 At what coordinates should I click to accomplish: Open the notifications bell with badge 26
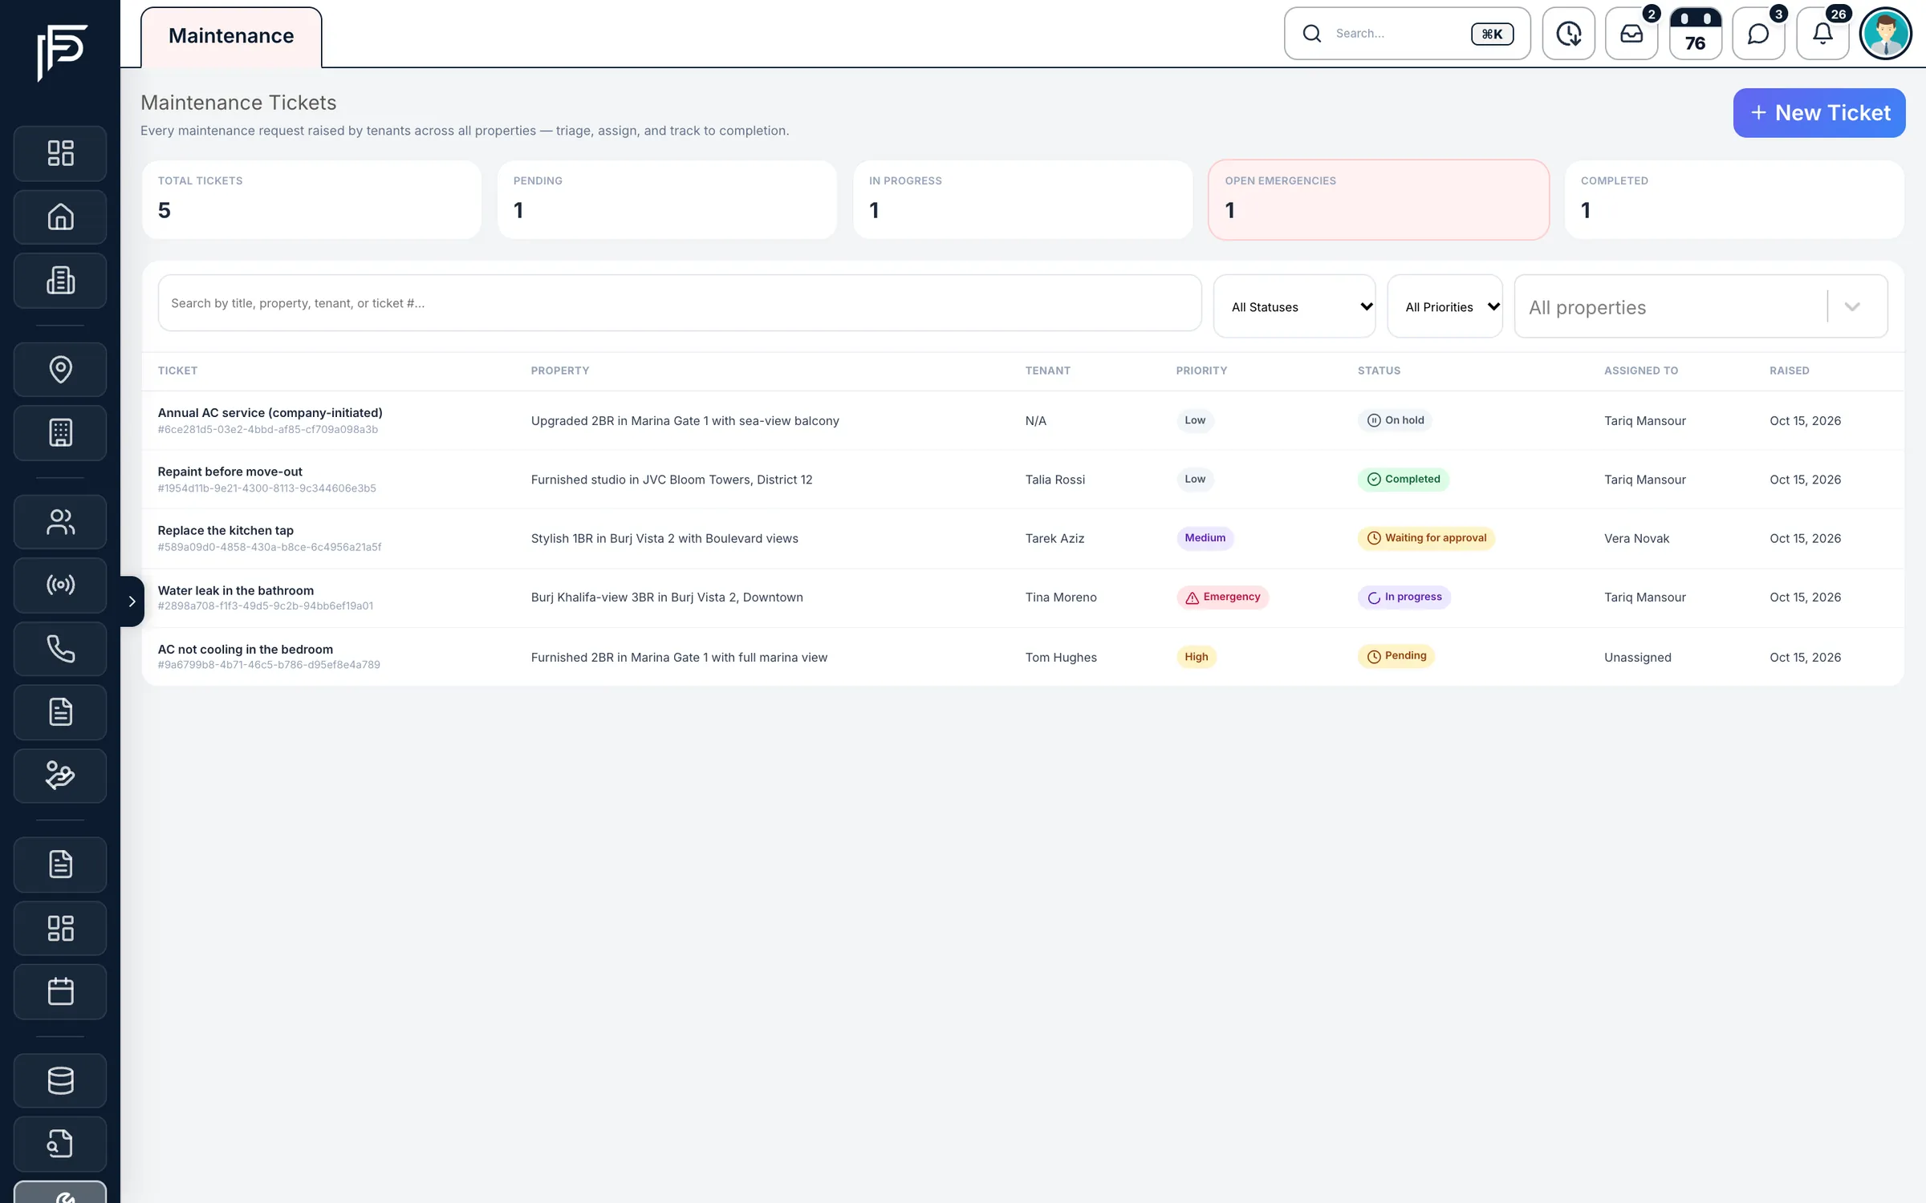pos(1822,34)
